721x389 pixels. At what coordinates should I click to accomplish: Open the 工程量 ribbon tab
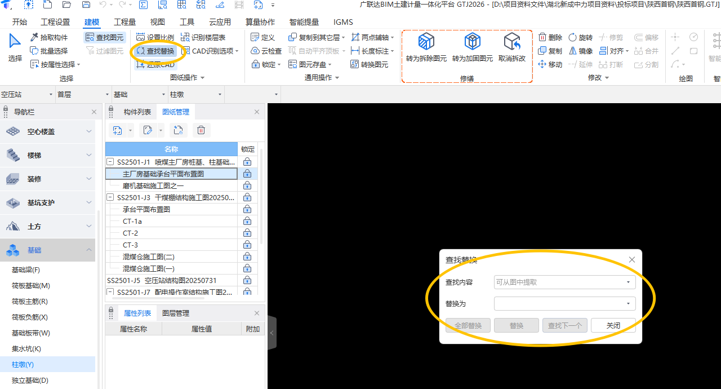click(x=124, y=22)
